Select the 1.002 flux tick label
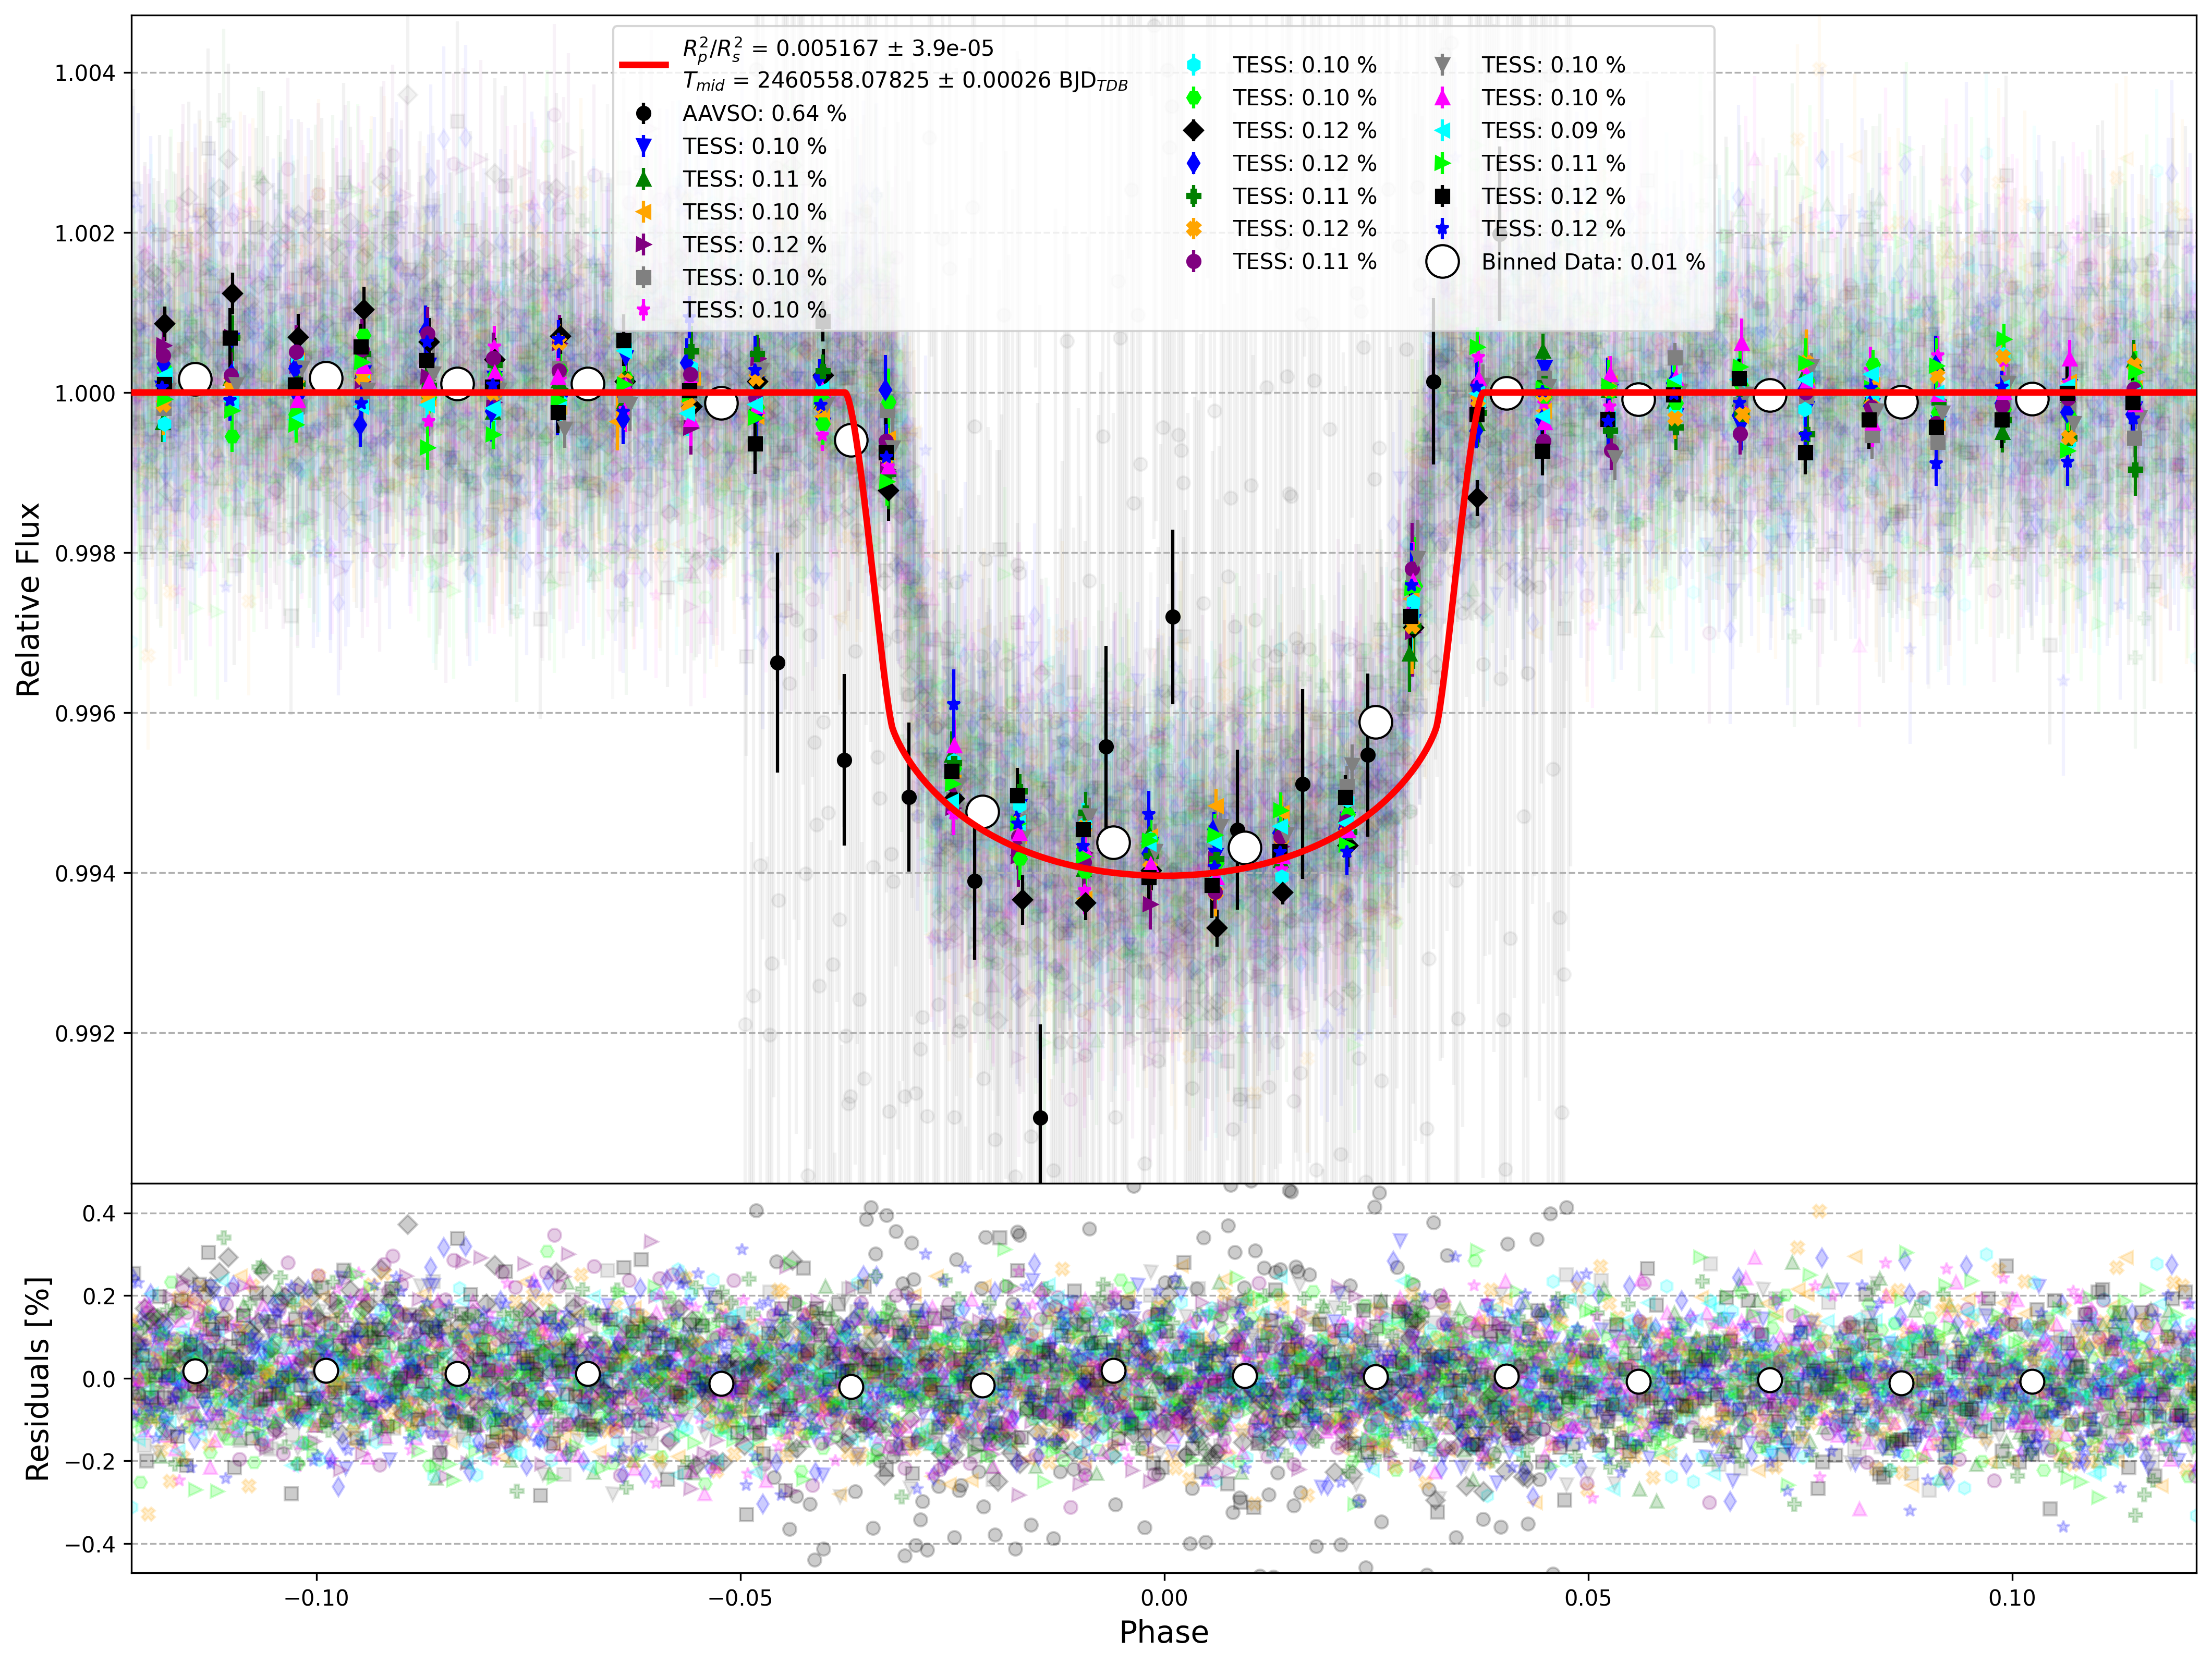 [85, 233]
